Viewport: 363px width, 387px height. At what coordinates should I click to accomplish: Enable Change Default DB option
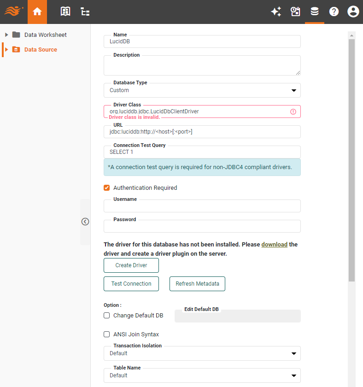106,315
